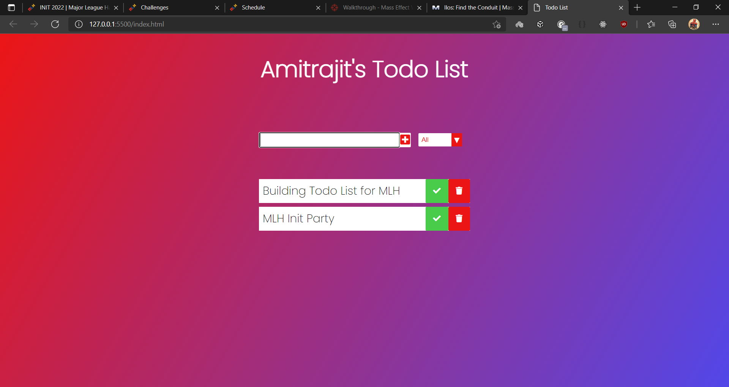Viewport: 729px width, 387px height.
Task: View site information icon
Action: (79, 24)
